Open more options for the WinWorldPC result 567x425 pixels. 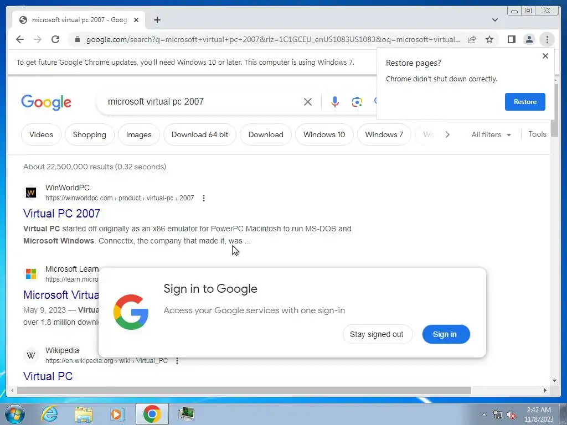204,198
